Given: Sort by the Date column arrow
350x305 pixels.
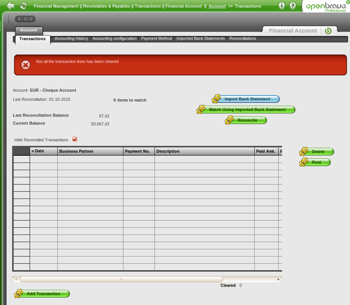Looking at the screenshot, I should coord(33,151).
